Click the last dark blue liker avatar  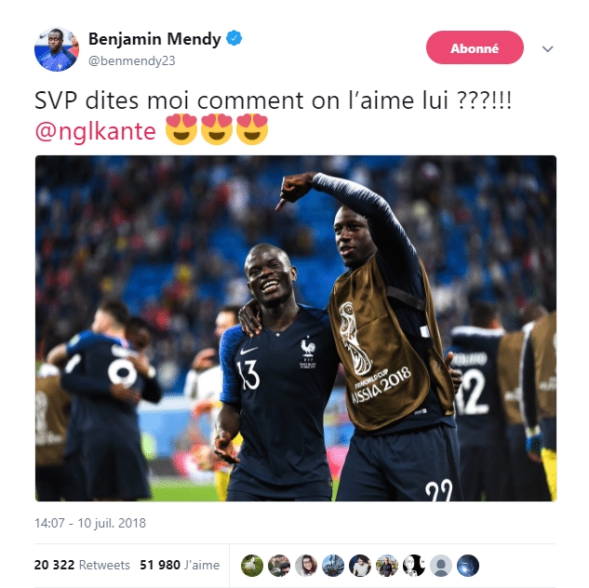point(468,565)
